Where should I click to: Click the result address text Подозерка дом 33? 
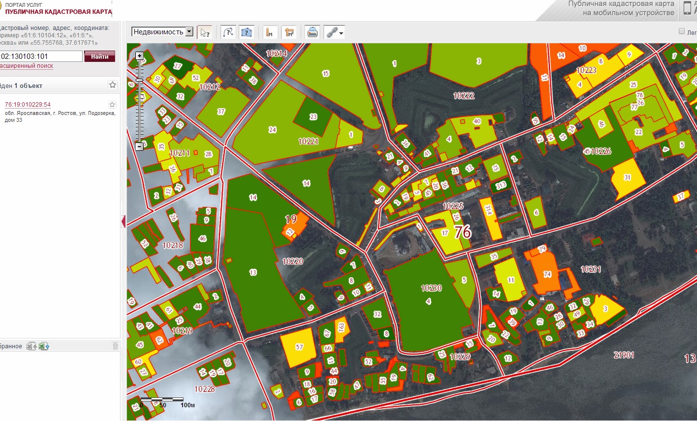click(x=60, y=116)
